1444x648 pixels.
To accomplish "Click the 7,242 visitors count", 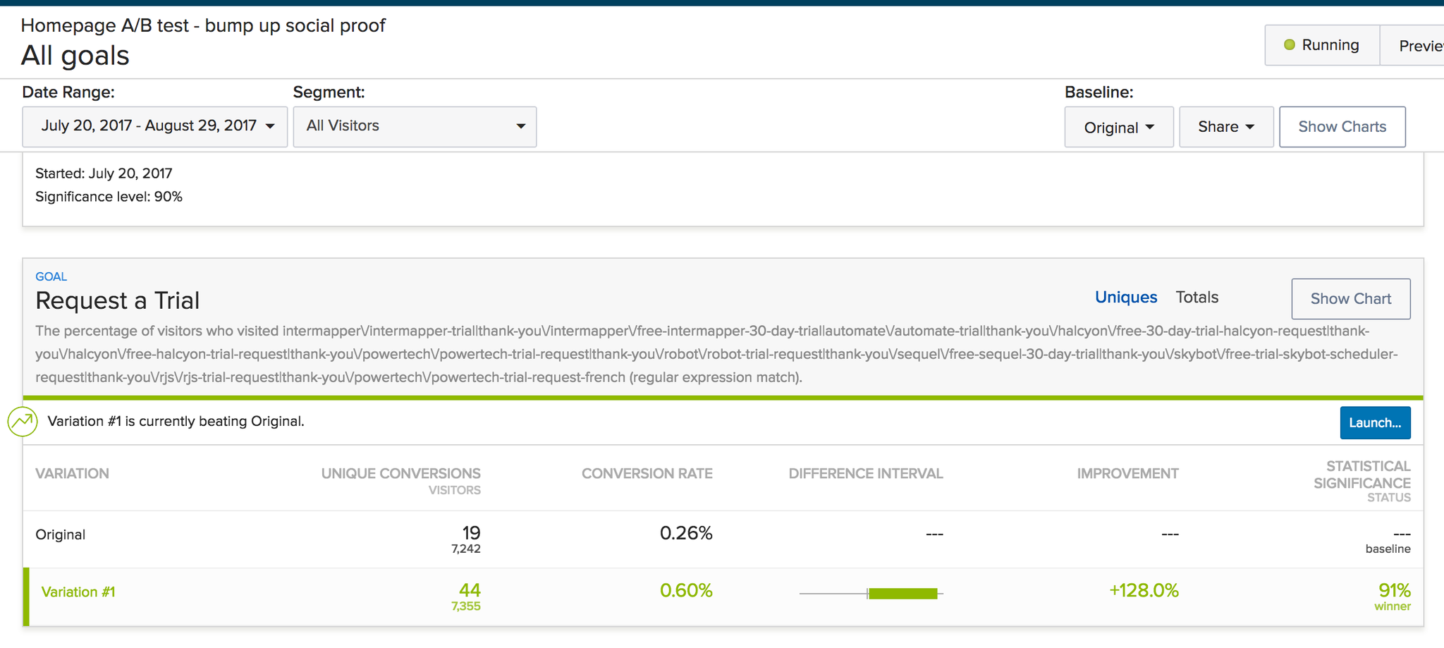I will pyautogui.click(x=466, y=549).
